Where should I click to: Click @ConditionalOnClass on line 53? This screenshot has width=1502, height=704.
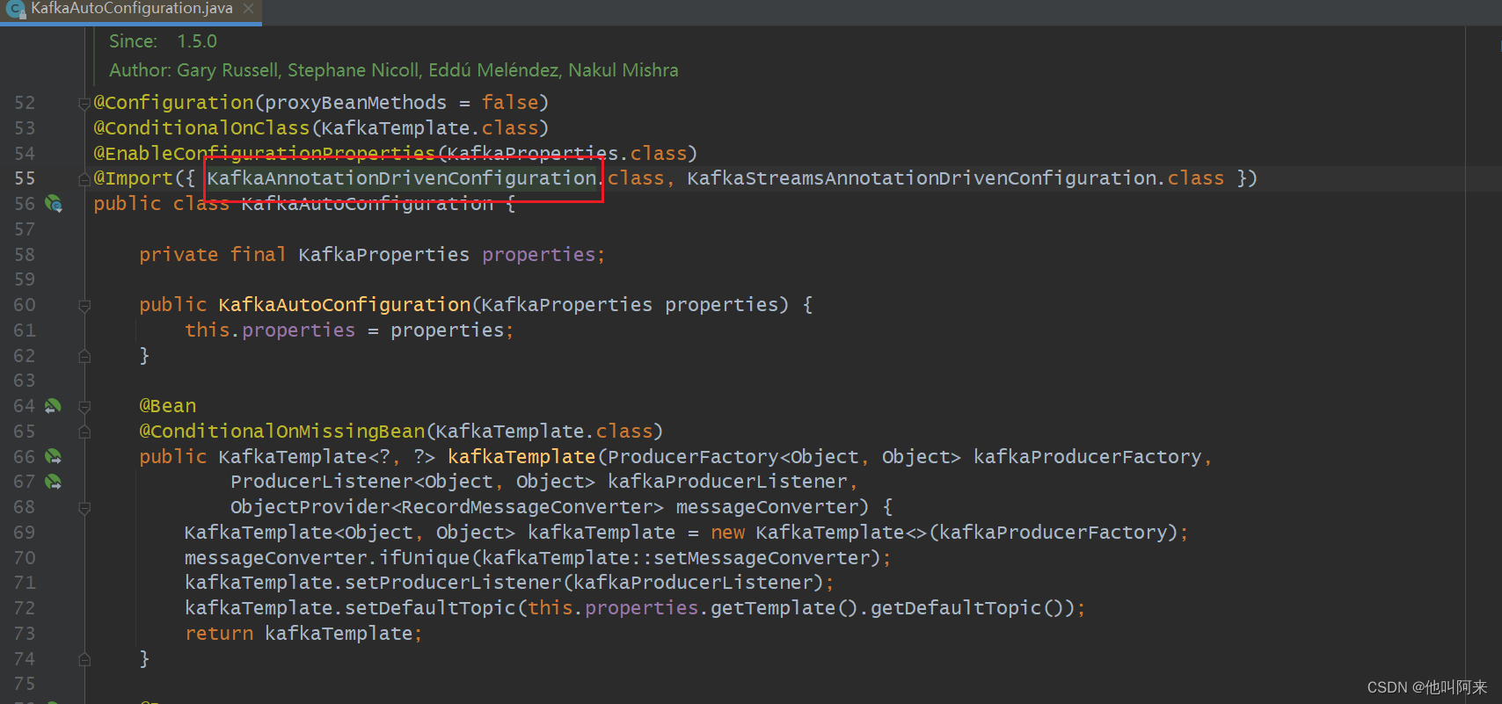(202, 128)
